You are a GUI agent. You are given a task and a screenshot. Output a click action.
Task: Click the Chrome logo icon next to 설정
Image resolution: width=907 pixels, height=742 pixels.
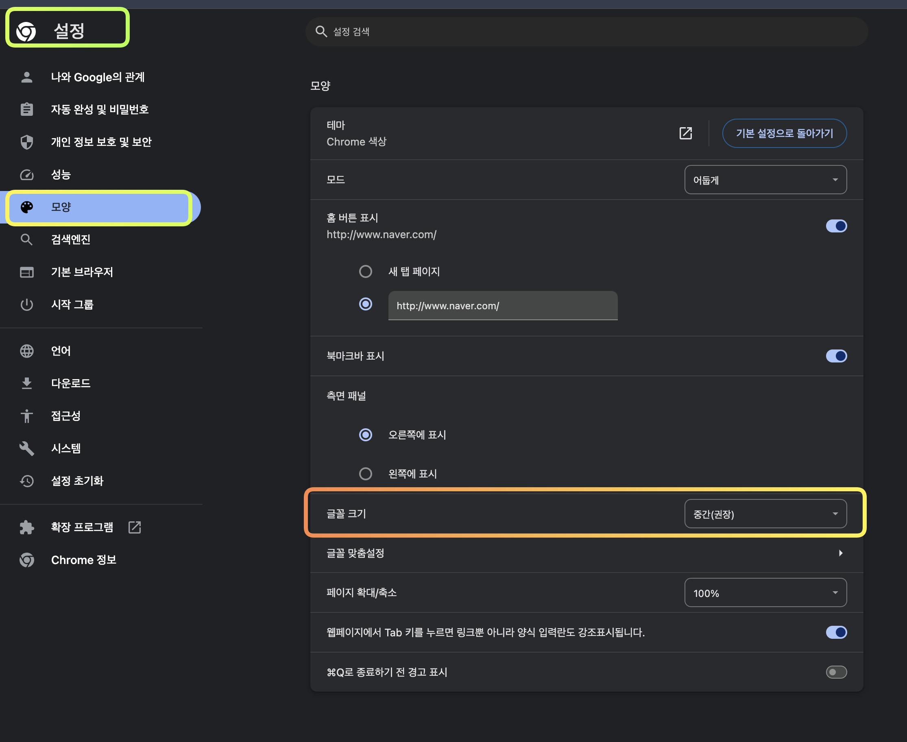(26, 31)
